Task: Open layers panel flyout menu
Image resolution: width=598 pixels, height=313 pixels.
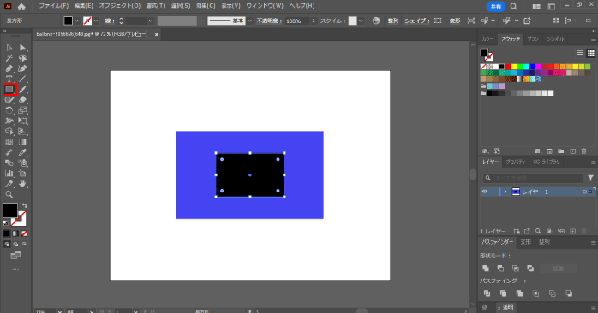Action: click(593, 162)
